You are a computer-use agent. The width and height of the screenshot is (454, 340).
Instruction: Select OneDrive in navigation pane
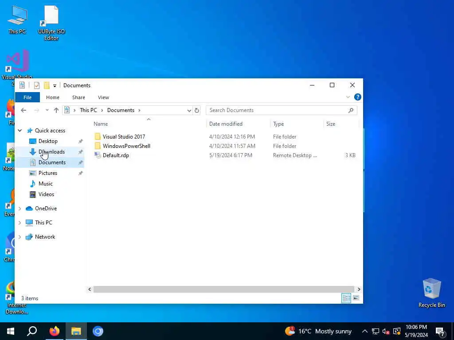pos(46,209)
